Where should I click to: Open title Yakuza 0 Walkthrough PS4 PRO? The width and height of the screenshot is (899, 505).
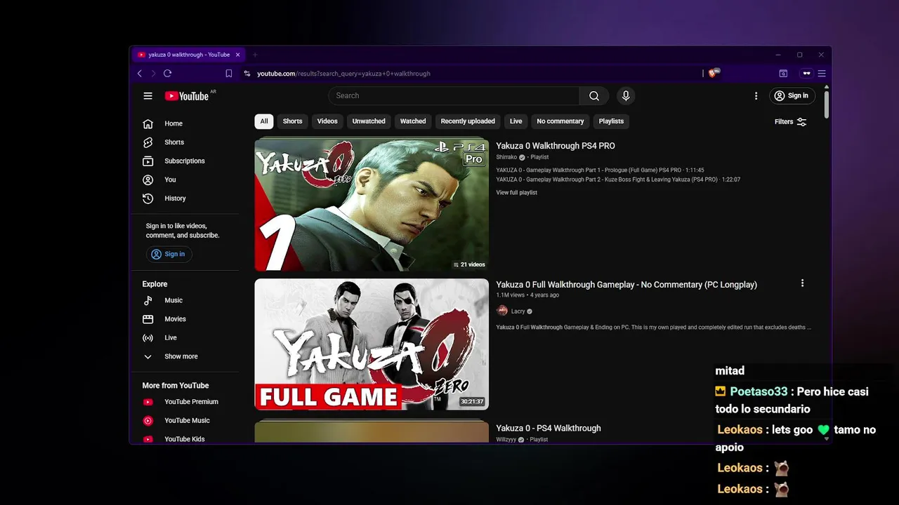coord(556,146)
